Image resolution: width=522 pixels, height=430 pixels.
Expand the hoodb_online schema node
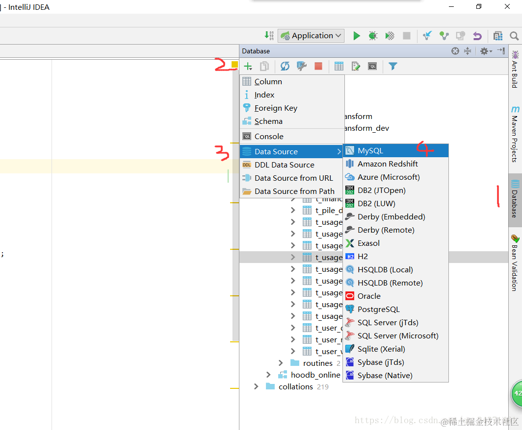click(269, 375)
